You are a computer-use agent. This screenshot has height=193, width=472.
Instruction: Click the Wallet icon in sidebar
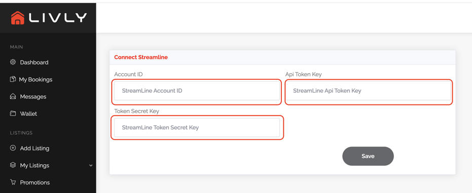tap(13, 114)
